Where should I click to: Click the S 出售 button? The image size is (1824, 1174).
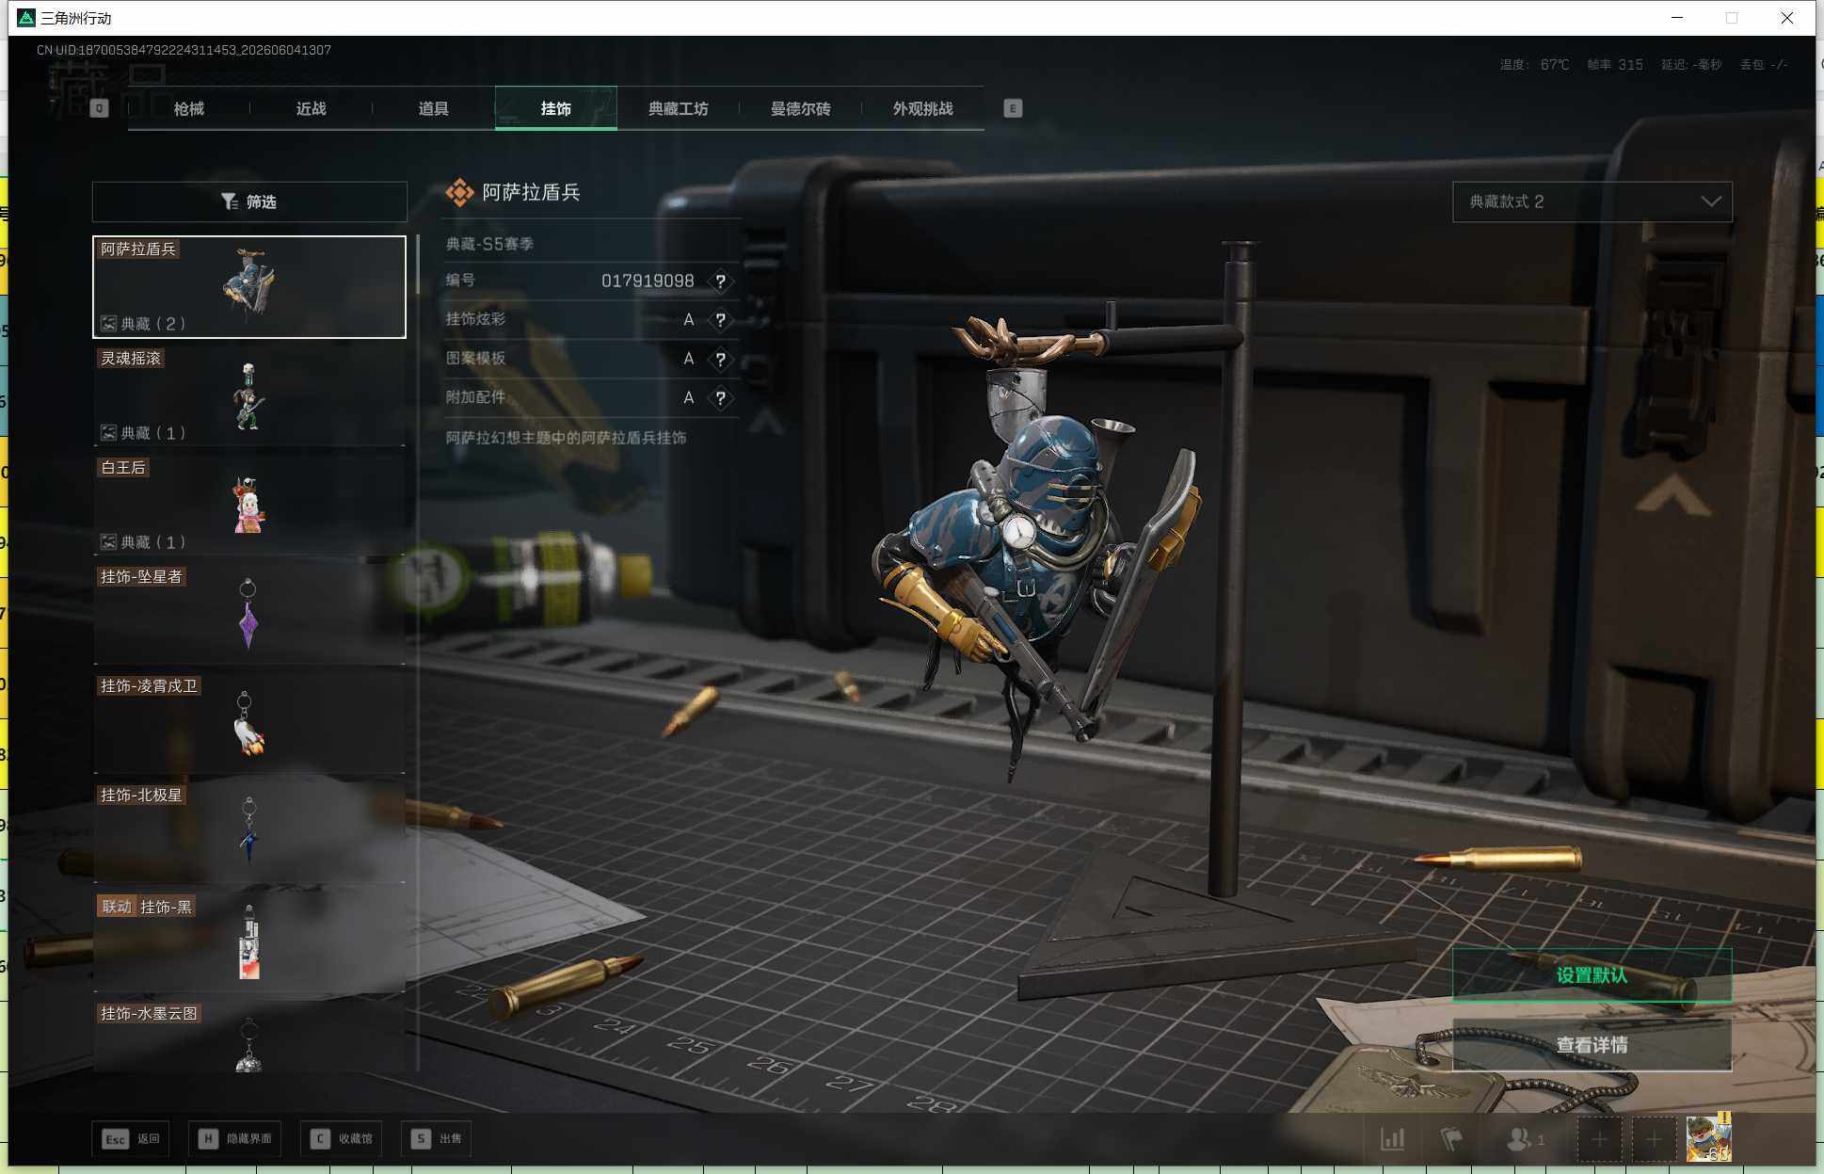click(436, 1139)
